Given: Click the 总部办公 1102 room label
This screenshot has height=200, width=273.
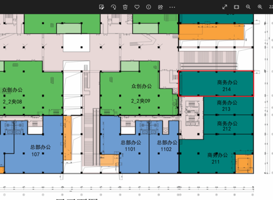Looking at the screenshot, I should point(167,146).
